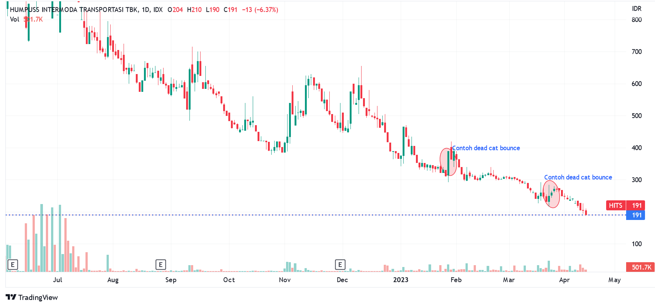This screenshot has height=307, width=655.
Task: Click the blue 191 price line label
Action: pos(636,215)
